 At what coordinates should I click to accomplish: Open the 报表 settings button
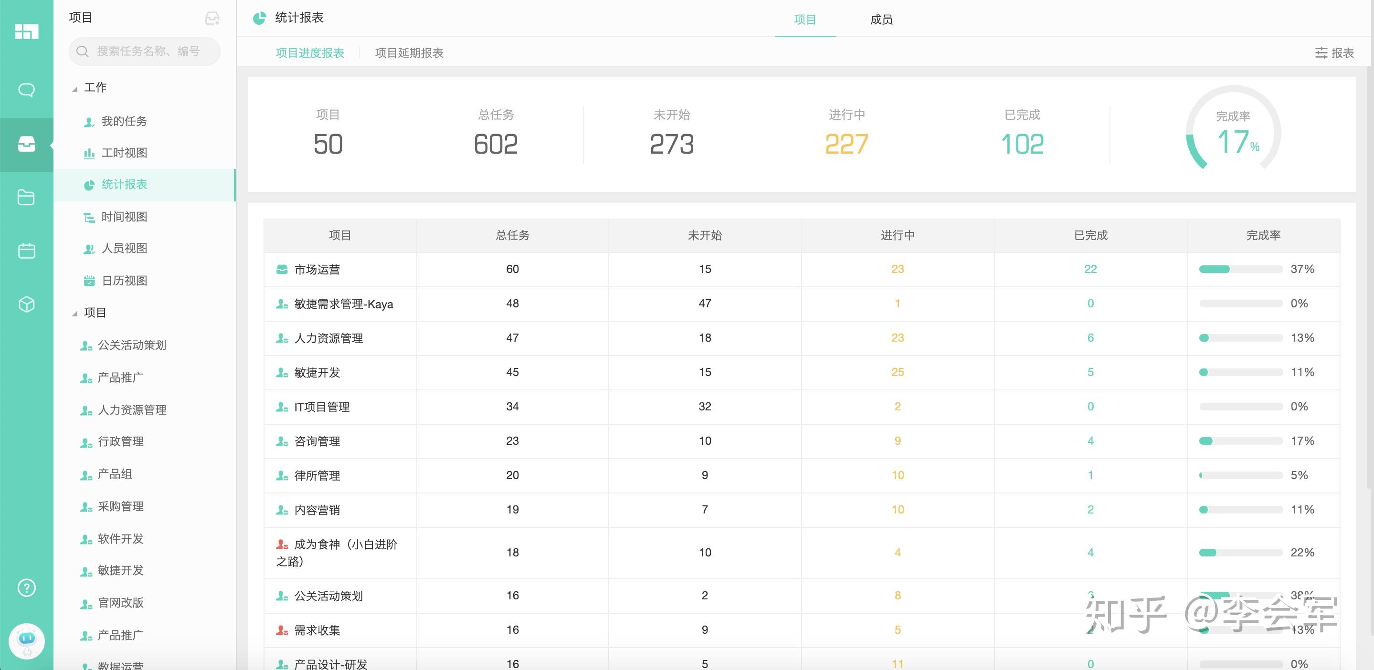point(1334,53)
